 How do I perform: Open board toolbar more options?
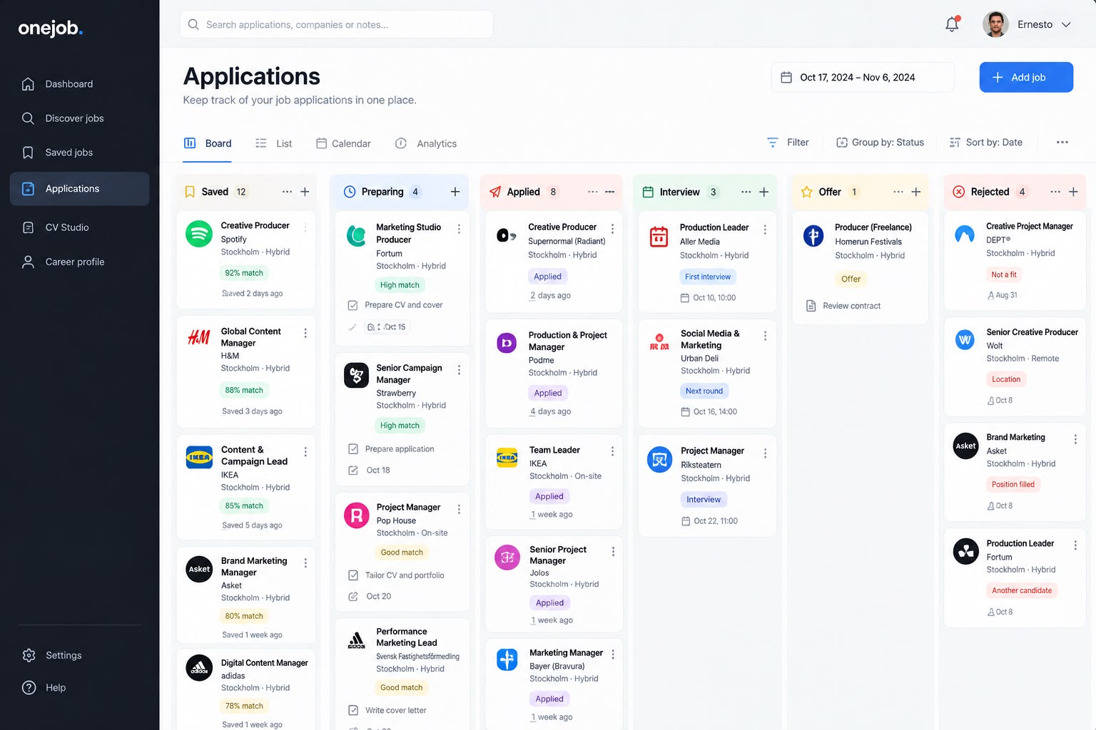(1062, 143)
